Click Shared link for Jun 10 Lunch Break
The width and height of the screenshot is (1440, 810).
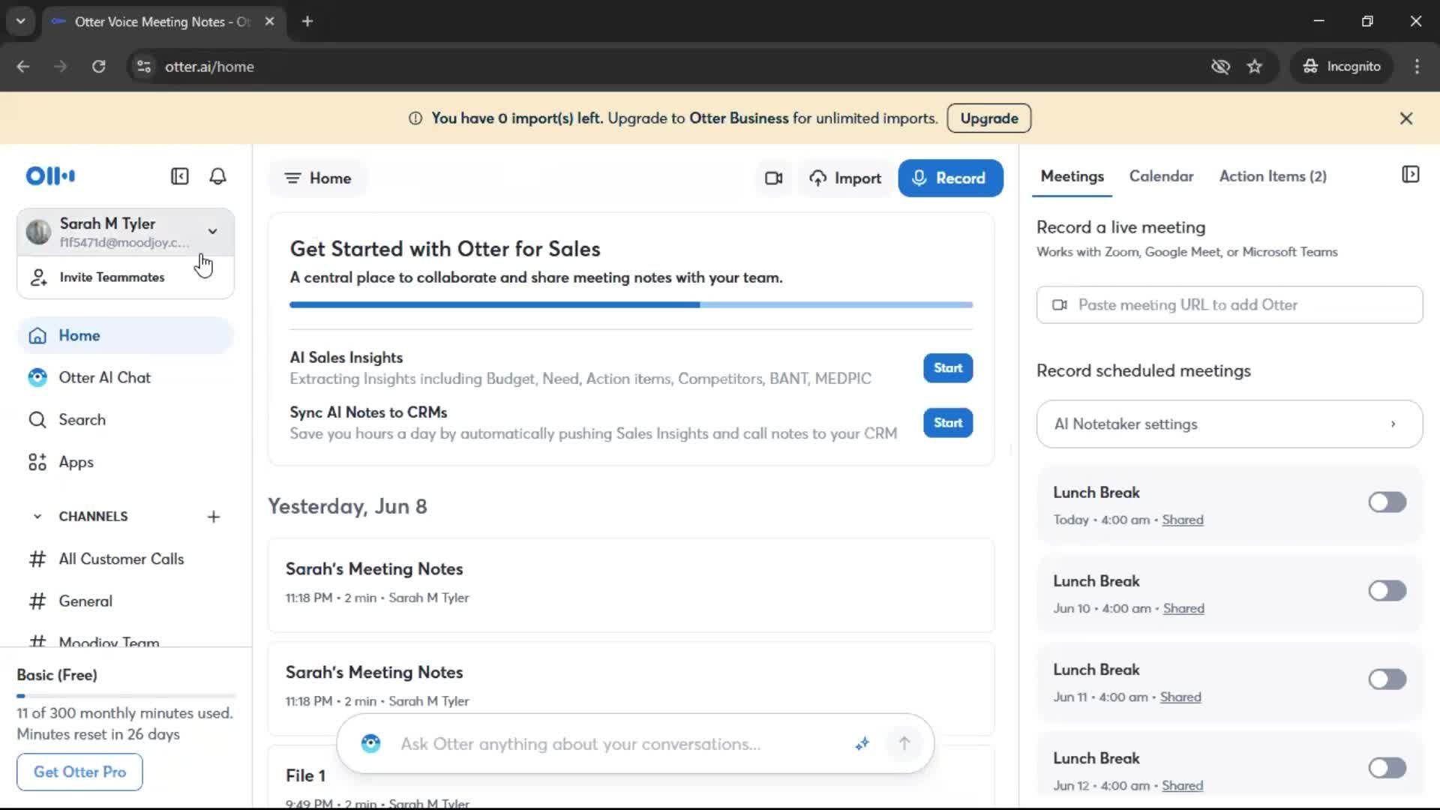1183,608
